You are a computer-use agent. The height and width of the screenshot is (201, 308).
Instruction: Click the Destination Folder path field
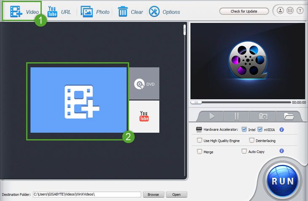[x=86, y=195]
